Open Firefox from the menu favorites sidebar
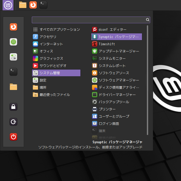Screen dimensions: 181x181 tap(13, 27)
